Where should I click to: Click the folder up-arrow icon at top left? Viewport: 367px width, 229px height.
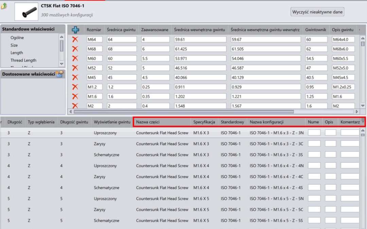(x=4, y=6)
